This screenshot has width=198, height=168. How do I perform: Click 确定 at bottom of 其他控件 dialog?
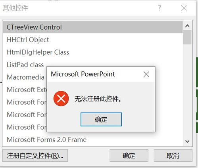coord(129,156)
